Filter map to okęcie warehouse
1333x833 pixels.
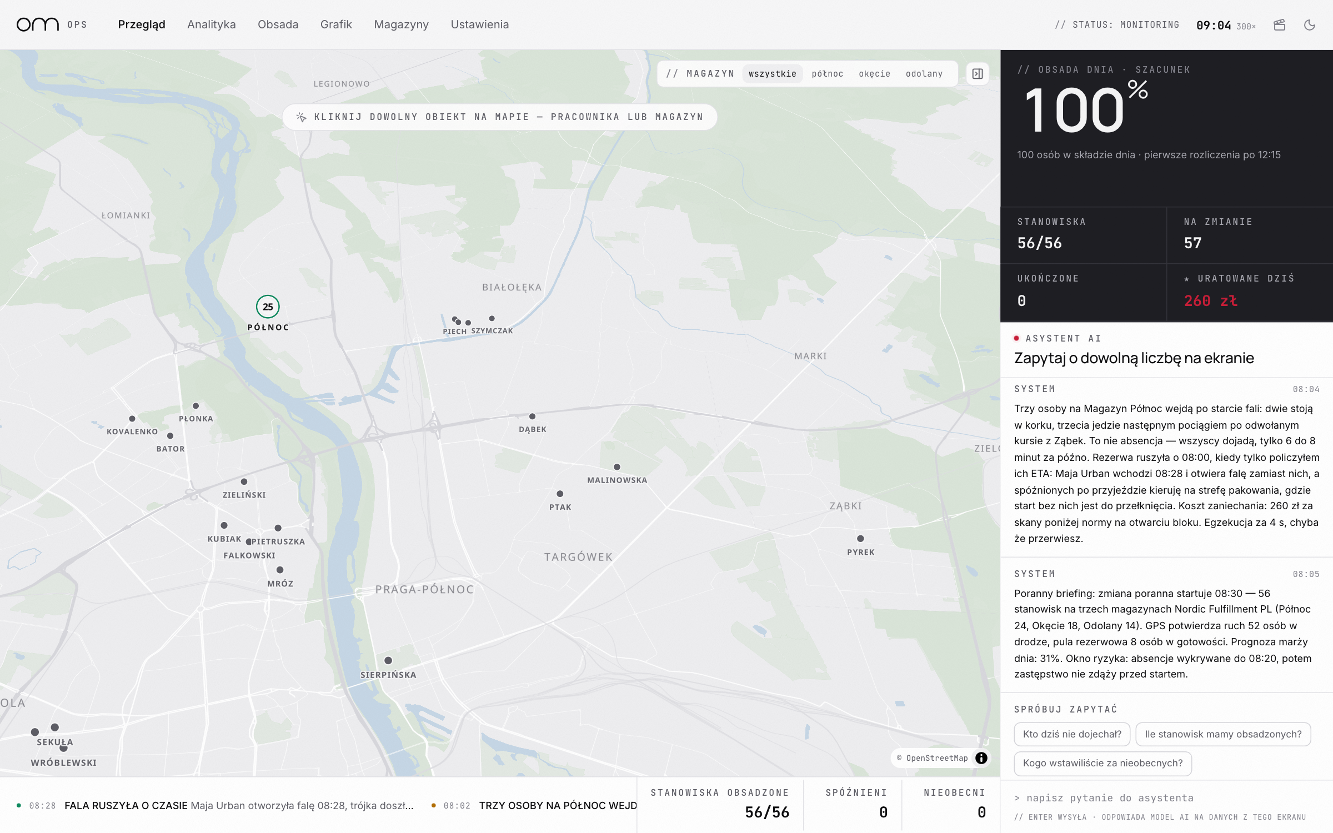[875, 74]
